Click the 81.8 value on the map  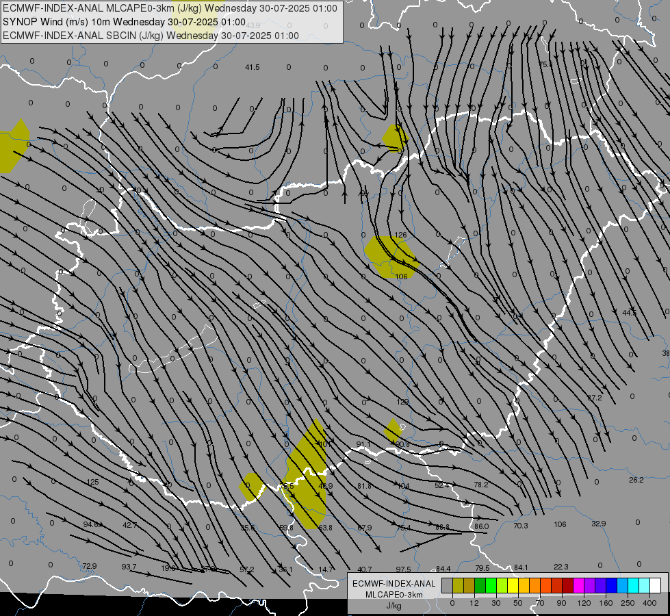tap(364, 486)
